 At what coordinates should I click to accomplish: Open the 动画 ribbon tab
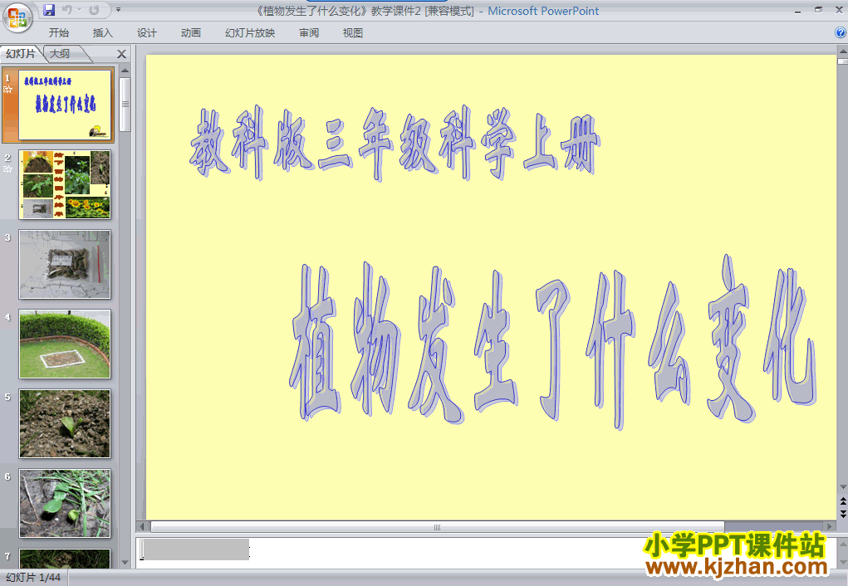190,33
